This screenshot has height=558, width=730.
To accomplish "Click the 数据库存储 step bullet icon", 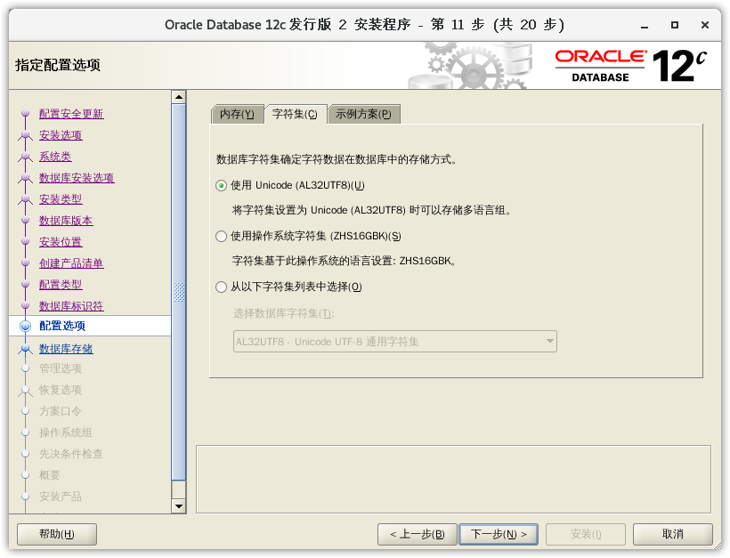I will point(25,349).
